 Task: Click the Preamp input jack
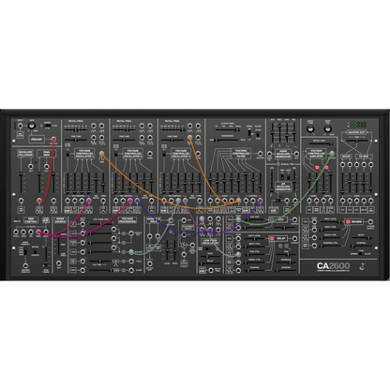pyautogui.click(x=20, y=126)
